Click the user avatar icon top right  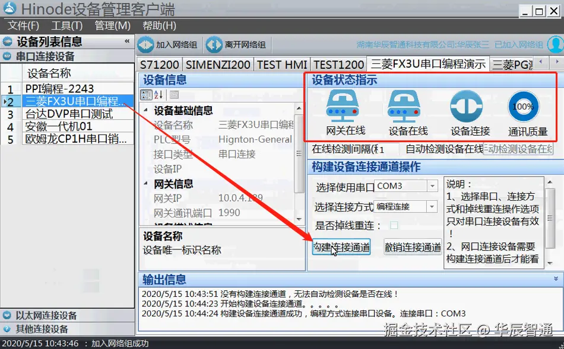point(555,44)
